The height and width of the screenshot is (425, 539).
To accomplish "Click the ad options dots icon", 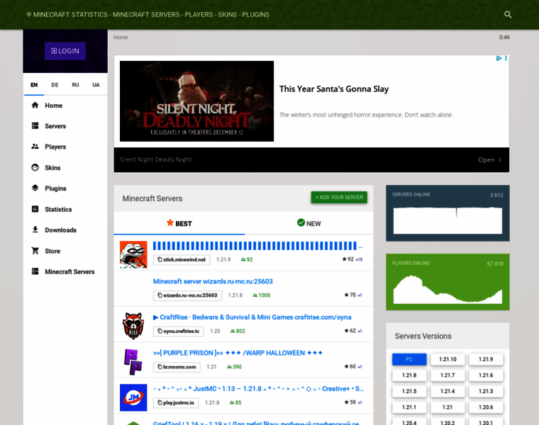I will [506, 58].
